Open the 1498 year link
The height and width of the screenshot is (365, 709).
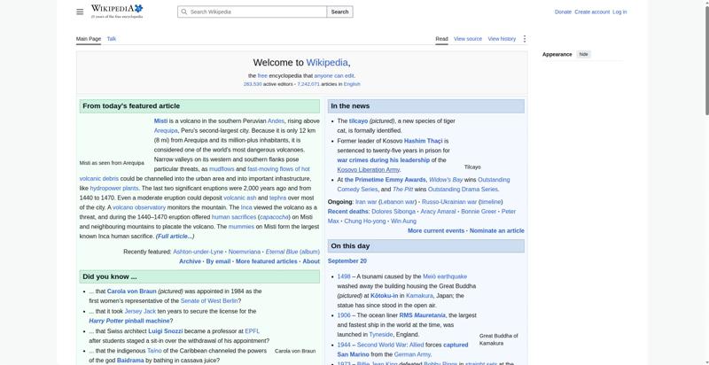tap(344, 276)
